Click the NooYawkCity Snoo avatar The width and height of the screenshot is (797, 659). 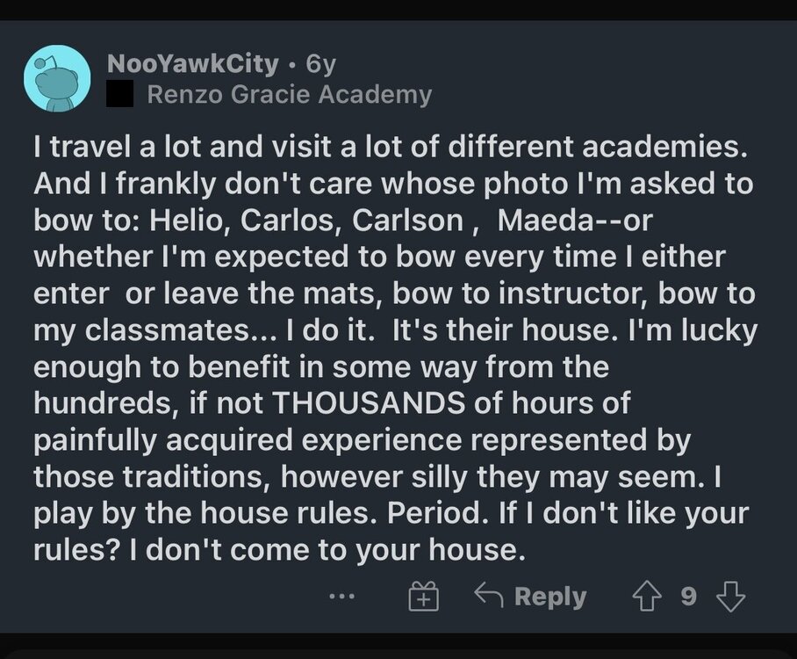(x=57, y=78)
